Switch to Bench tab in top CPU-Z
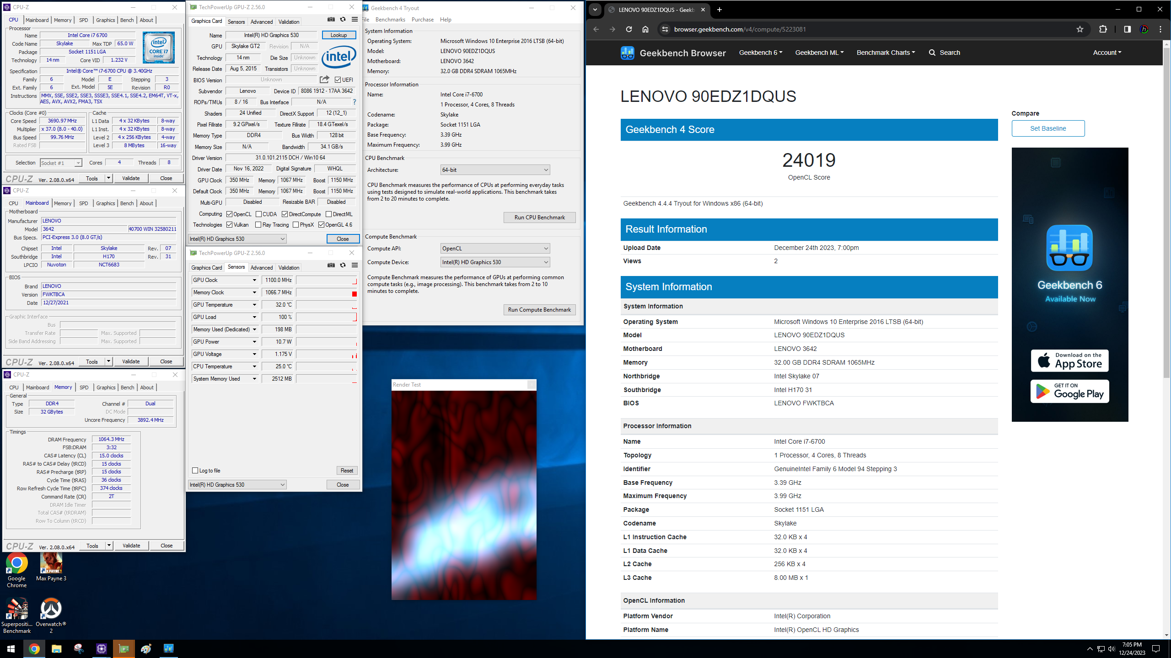The height and width of the screenshot is (658, 1171). click(x=127, y=20)
